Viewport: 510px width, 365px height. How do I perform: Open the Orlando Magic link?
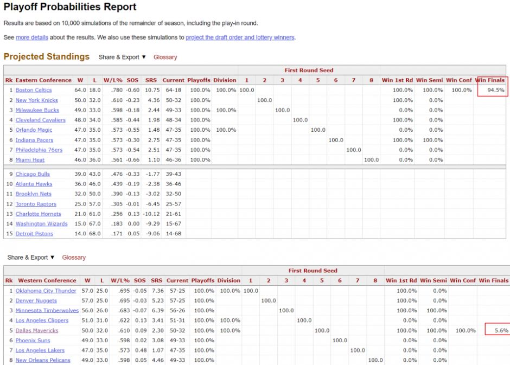click(34, 130)
